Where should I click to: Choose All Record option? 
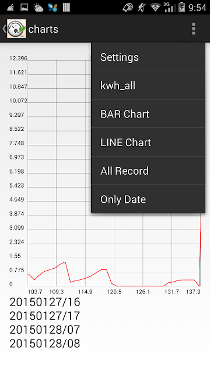[x=148, y=171]
